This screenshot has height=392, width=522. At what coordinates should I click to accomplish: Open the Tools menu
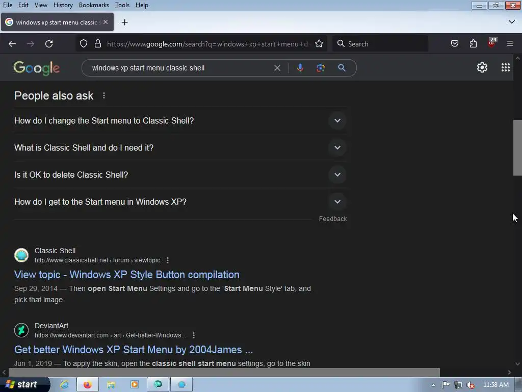(x=122, y=5)
